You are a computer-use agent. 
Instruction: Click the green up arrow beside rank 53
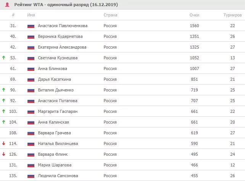(x=3, y=58)
